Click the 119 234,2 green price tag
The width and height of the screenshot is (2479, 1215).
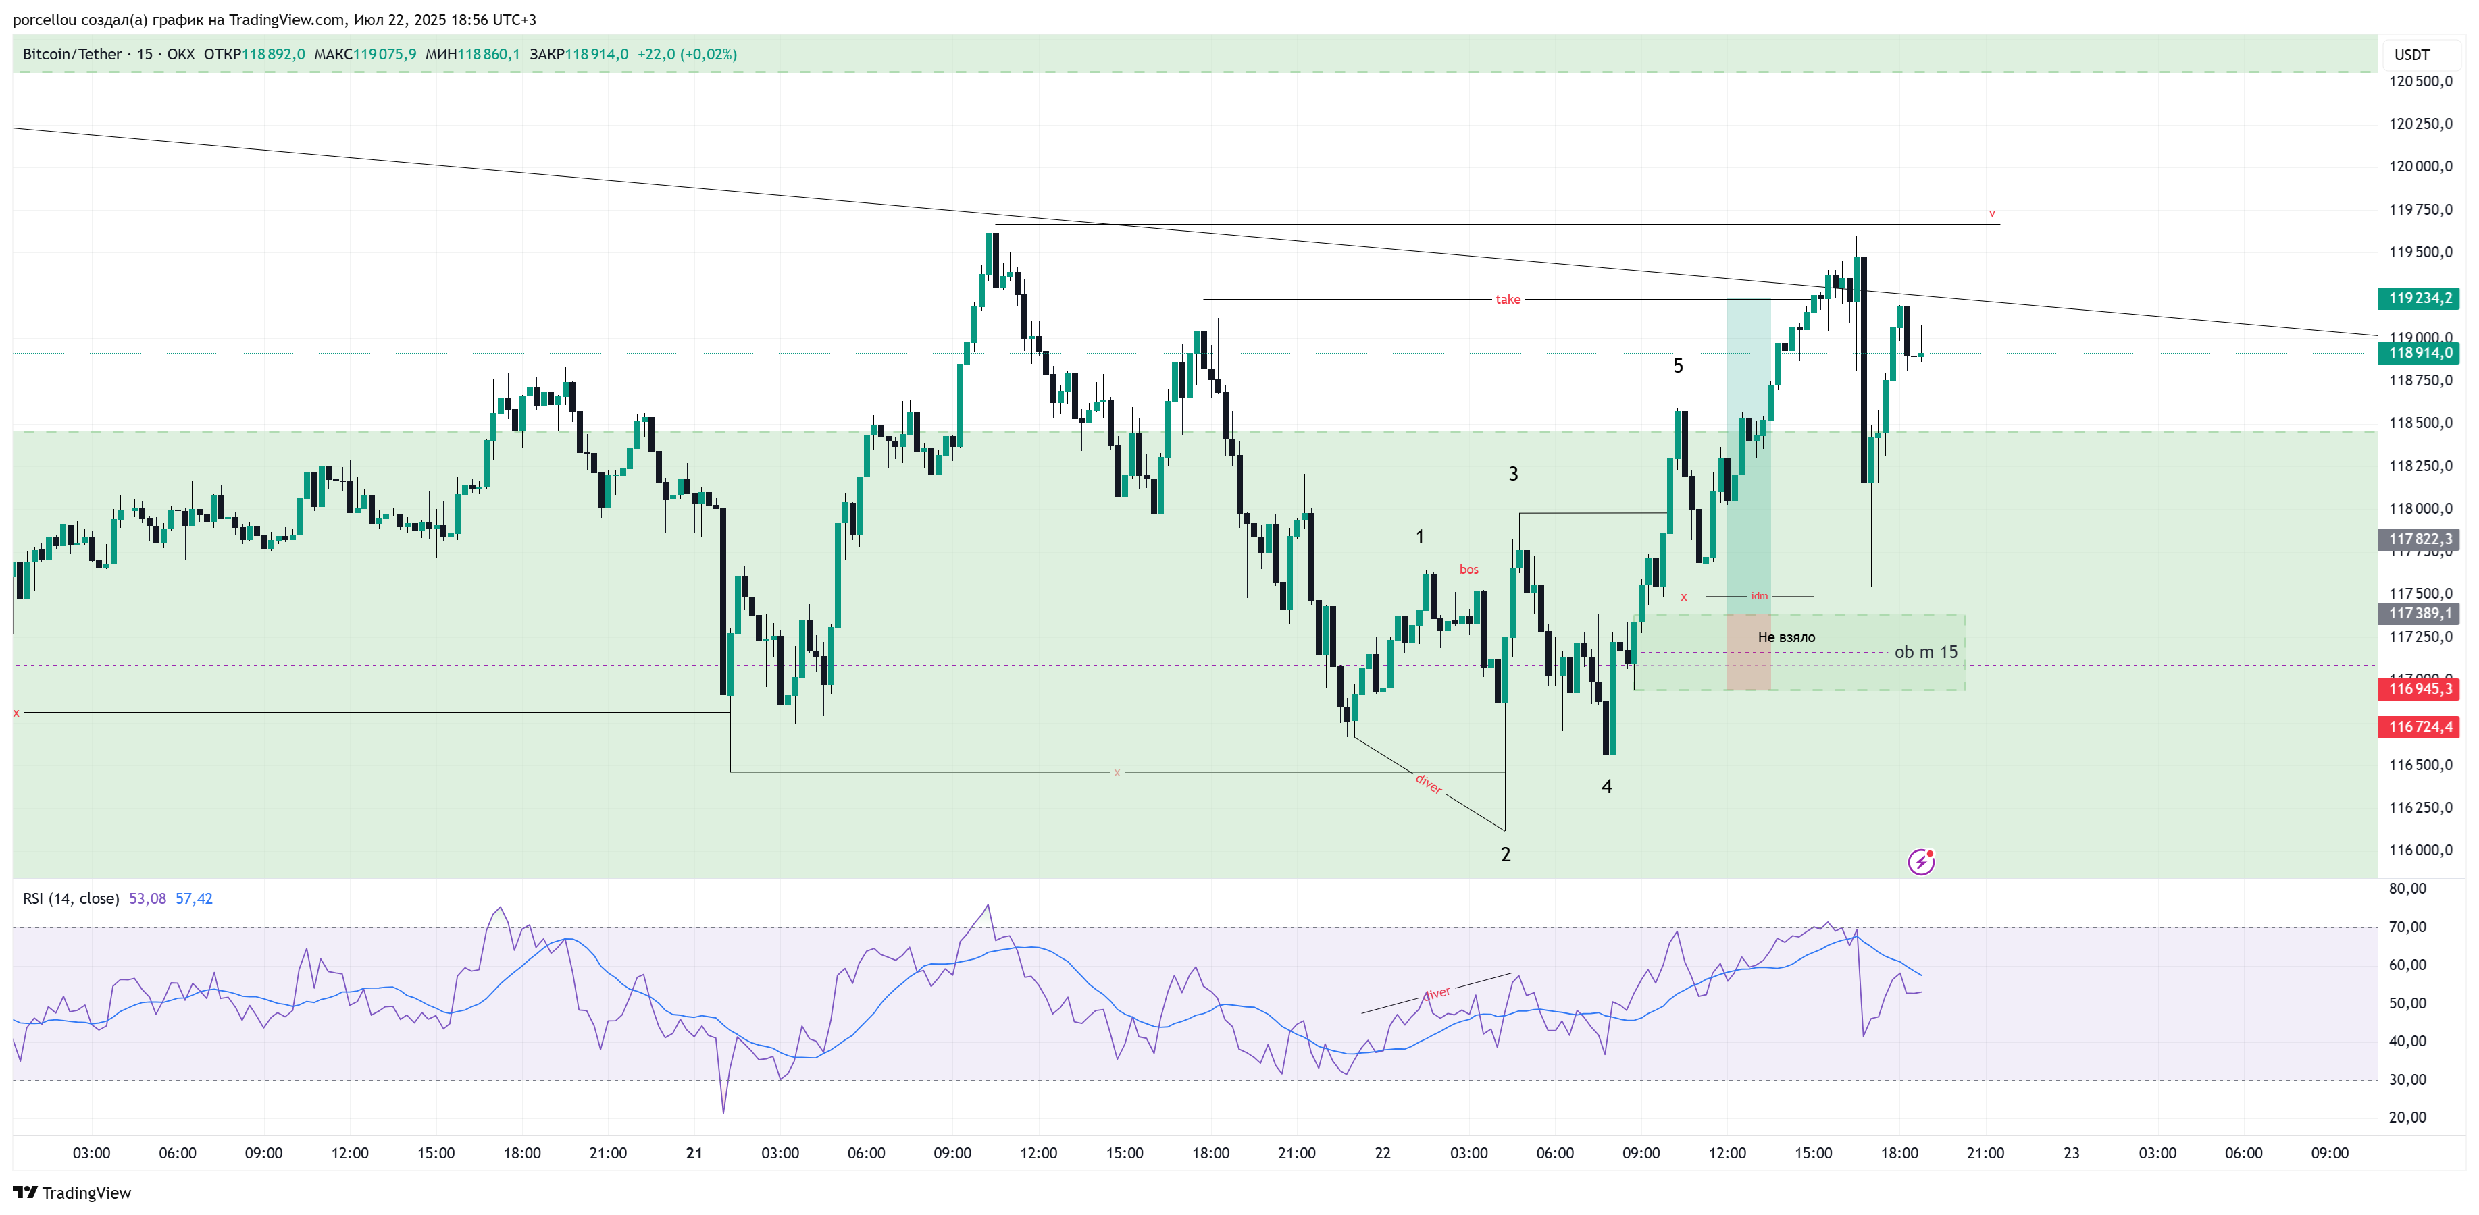tap(2418, 298)
